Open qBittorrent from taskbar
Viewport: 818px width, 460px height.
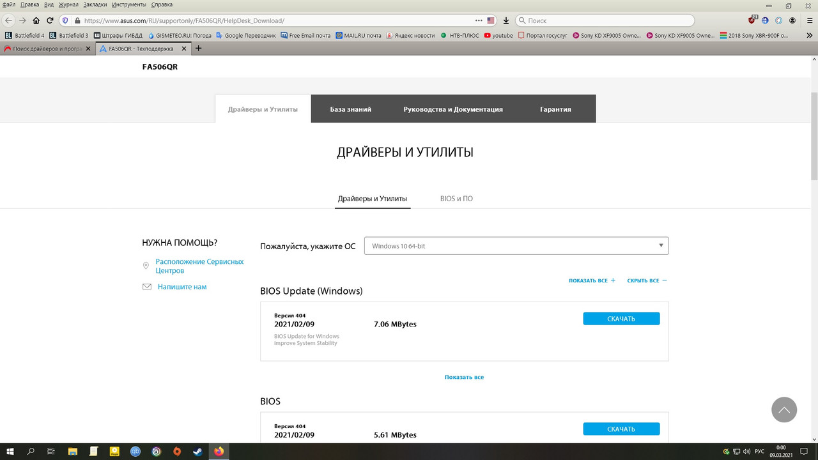135,451
